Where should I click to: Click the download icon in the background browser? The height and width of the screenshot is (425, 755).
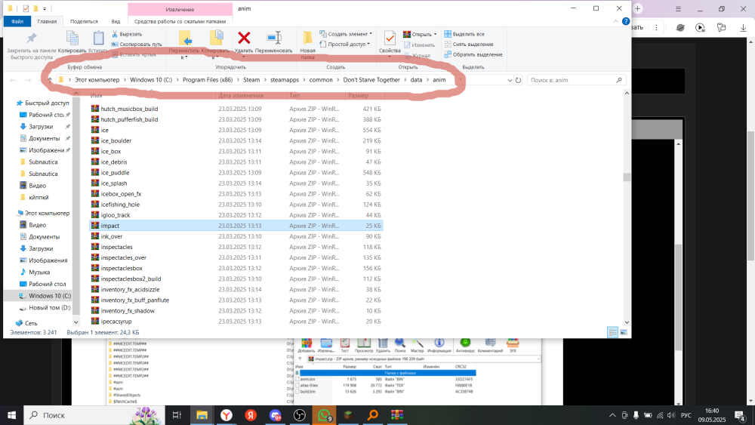744,28
